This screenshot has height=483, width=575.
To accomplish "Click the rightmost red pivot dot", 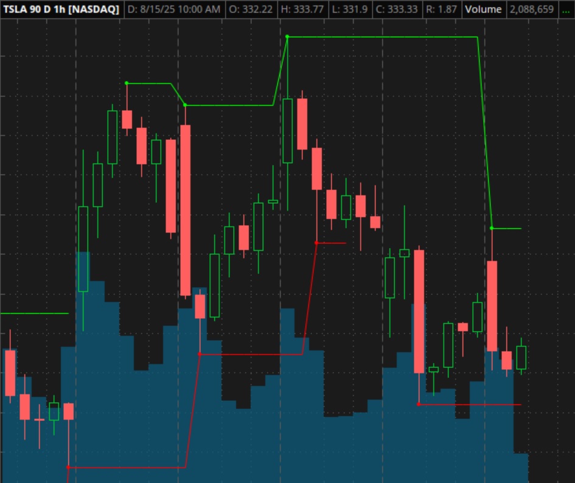I will point(419,404).
